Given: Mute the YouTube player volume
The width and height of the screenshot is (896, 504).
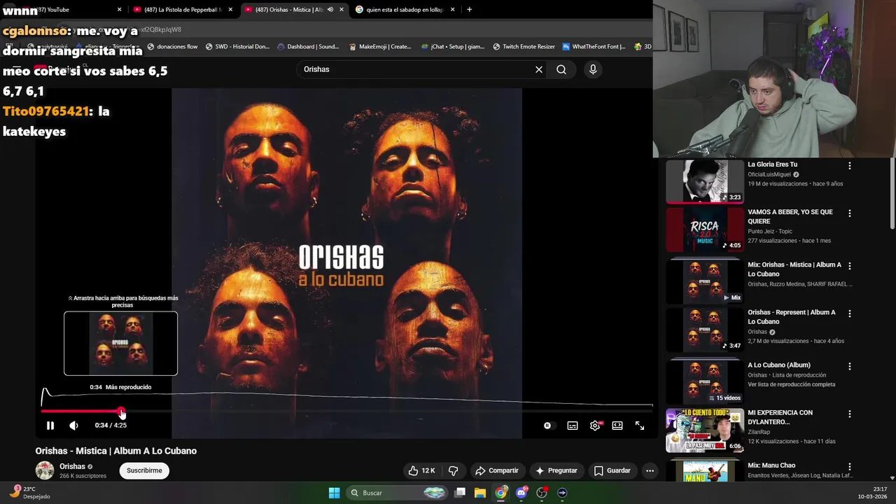Looking at the screenshot, I should 73,426.
